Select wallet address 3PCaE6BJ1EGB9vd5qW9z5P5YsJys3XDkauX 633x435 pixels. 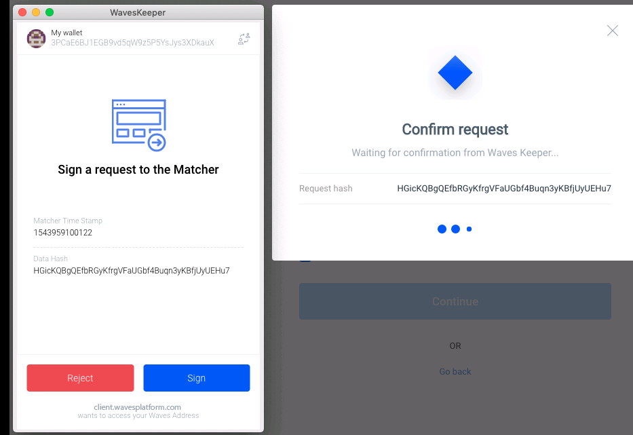click(132, 43)
